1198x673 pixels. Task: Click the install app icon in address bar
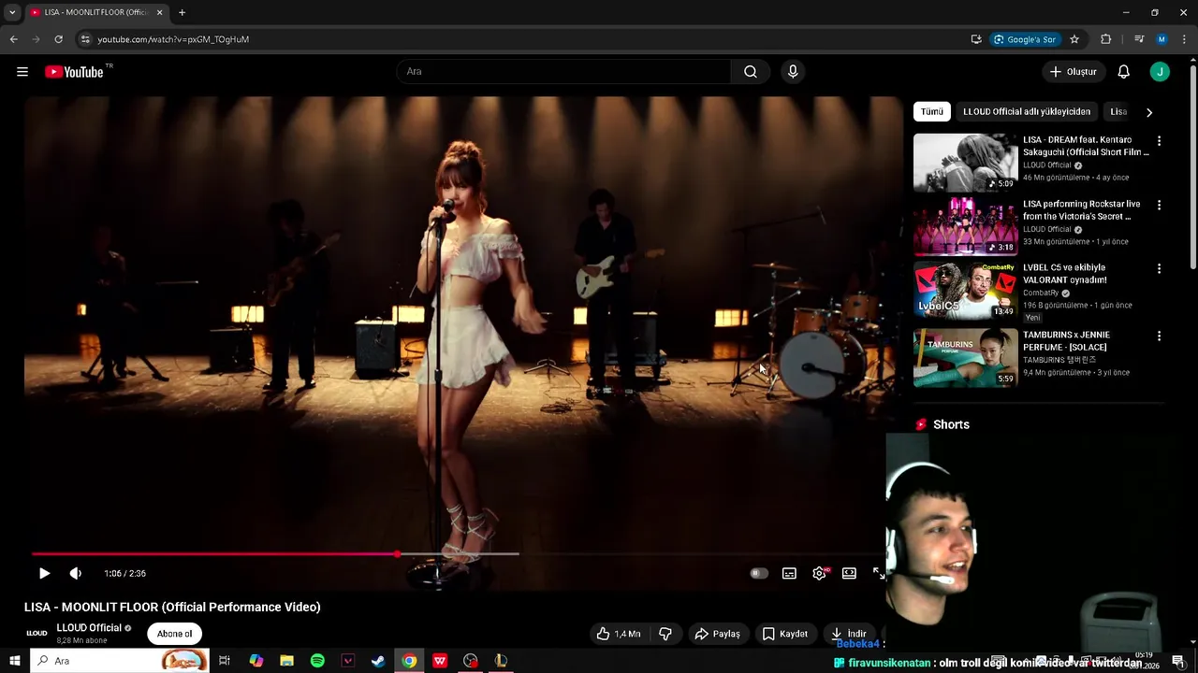pyautogui.click(x=976, y=39)
